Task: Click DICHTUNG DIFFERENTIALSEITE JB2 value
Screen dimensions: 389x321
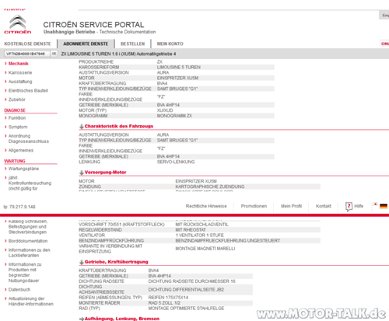Action: 186,289
